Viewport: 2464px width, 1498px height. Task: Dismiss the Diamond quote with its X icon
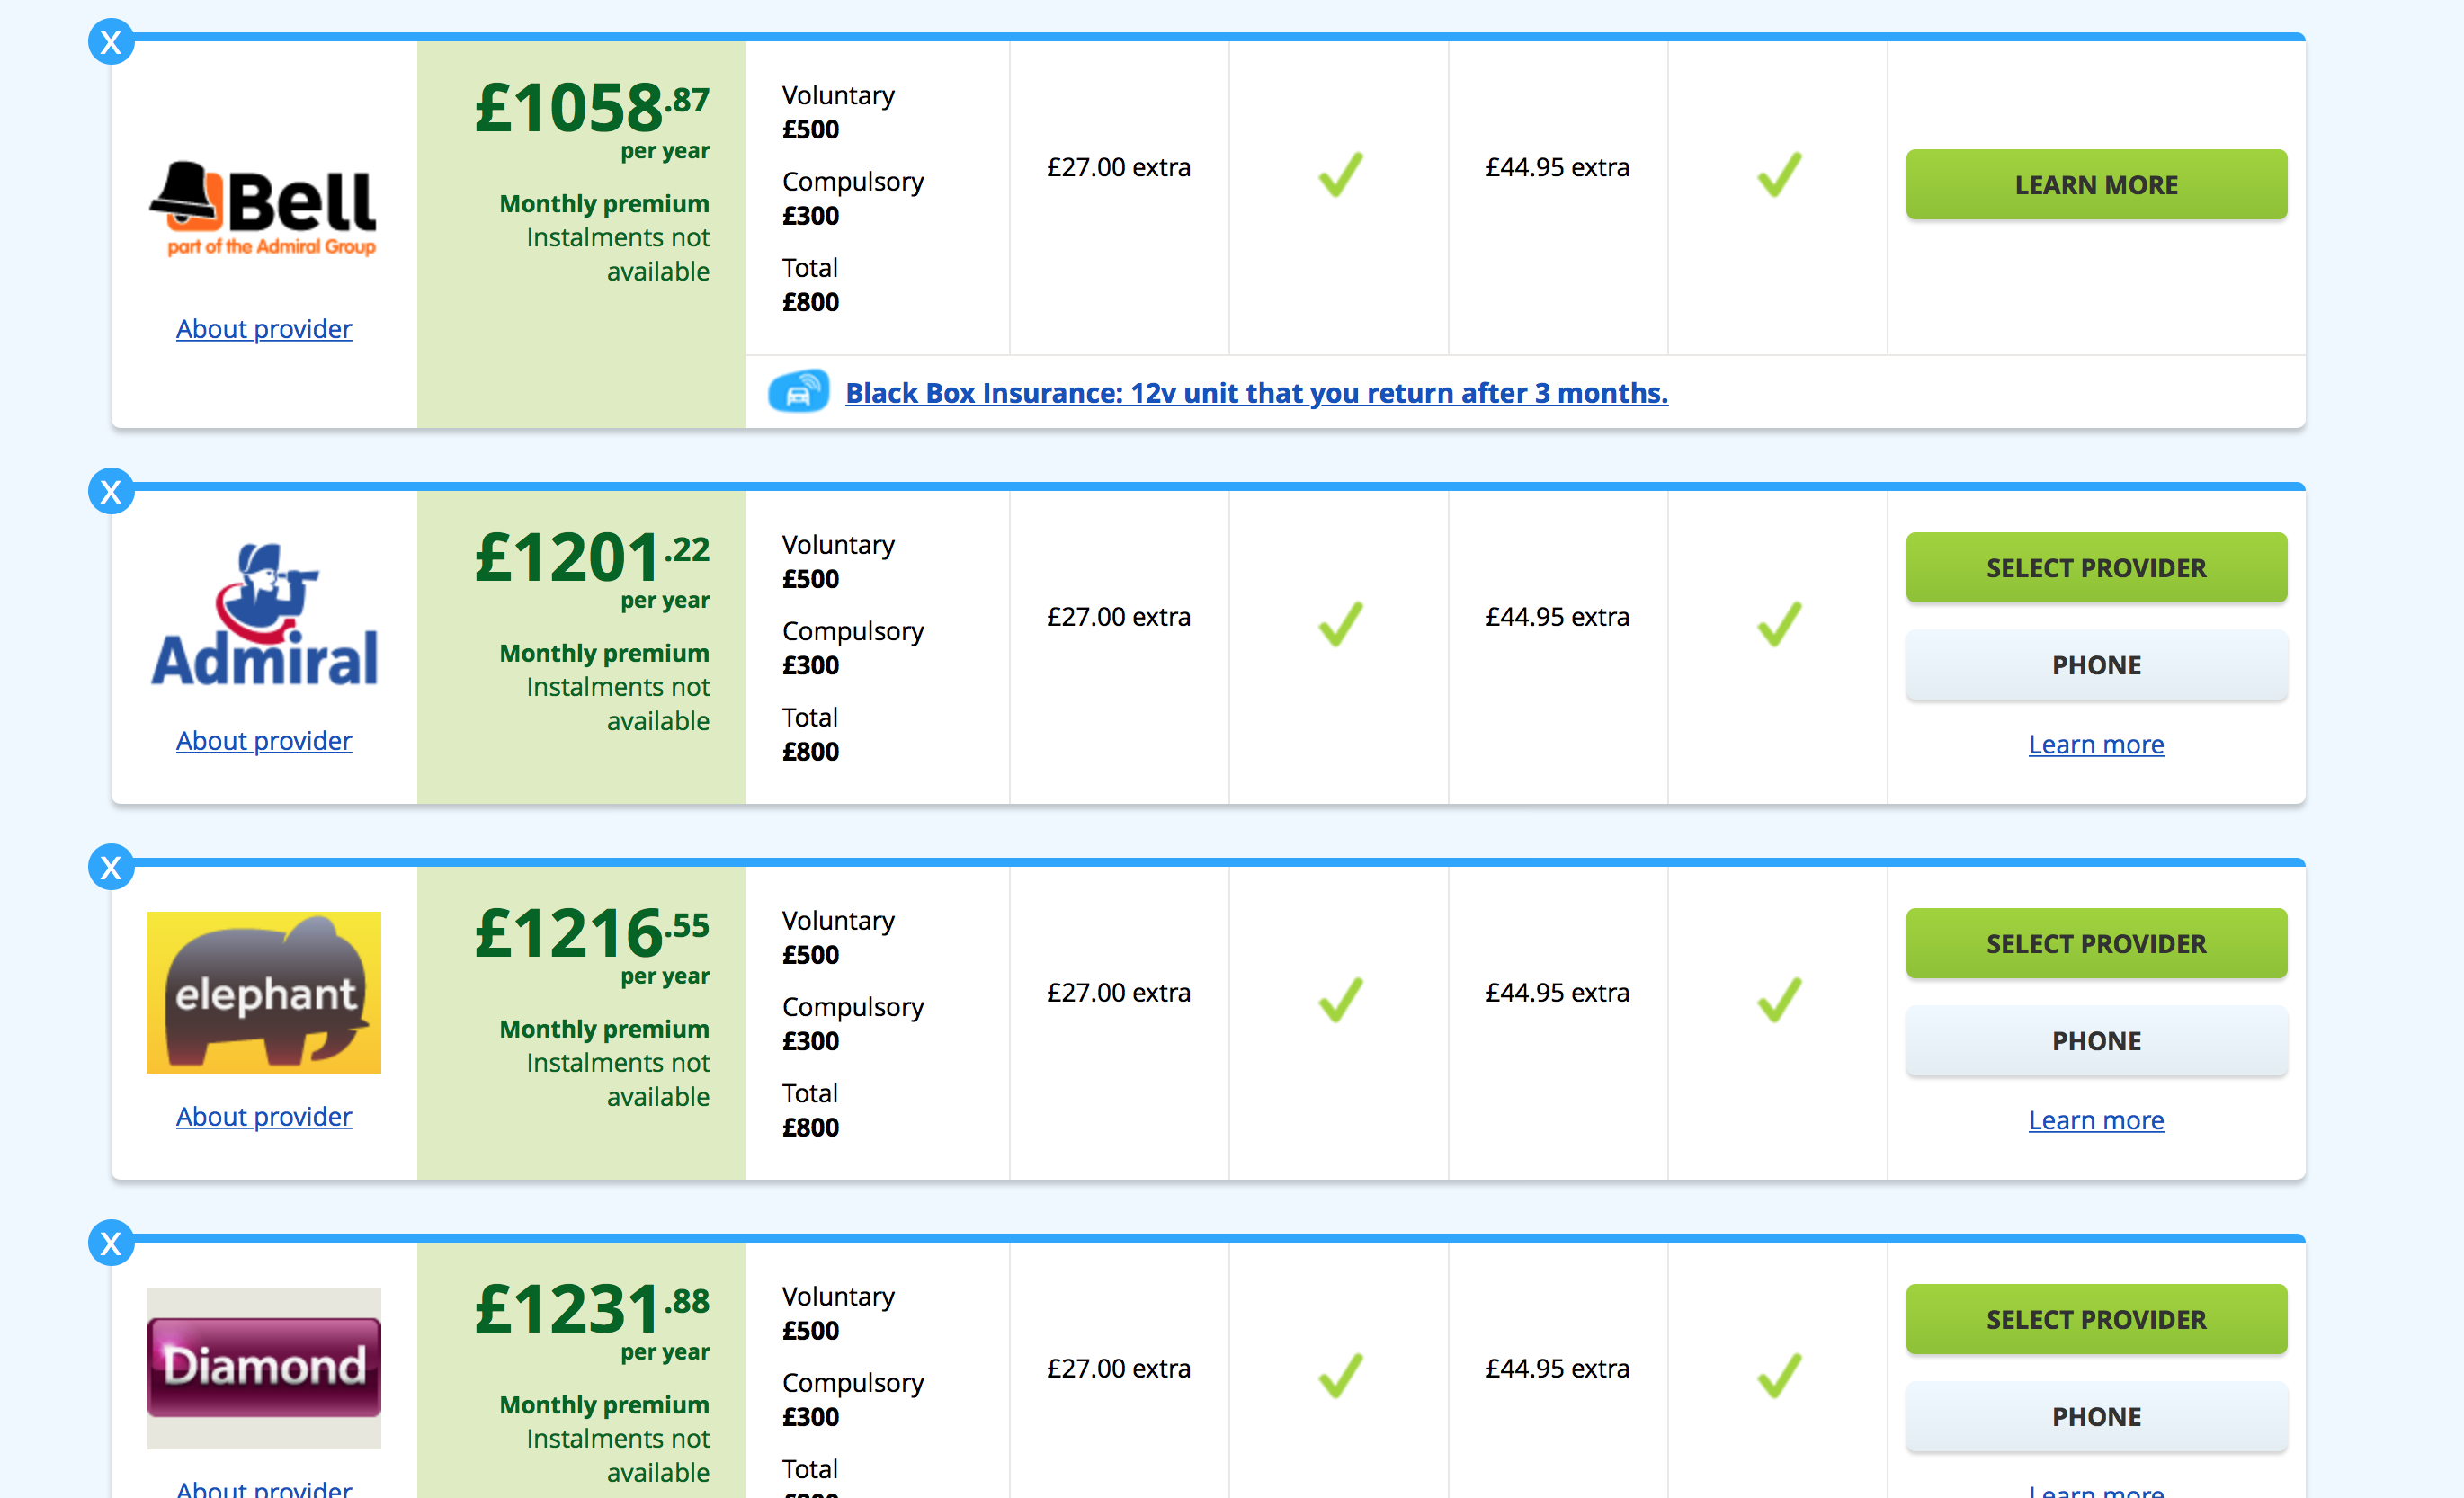pos(111,1243)
